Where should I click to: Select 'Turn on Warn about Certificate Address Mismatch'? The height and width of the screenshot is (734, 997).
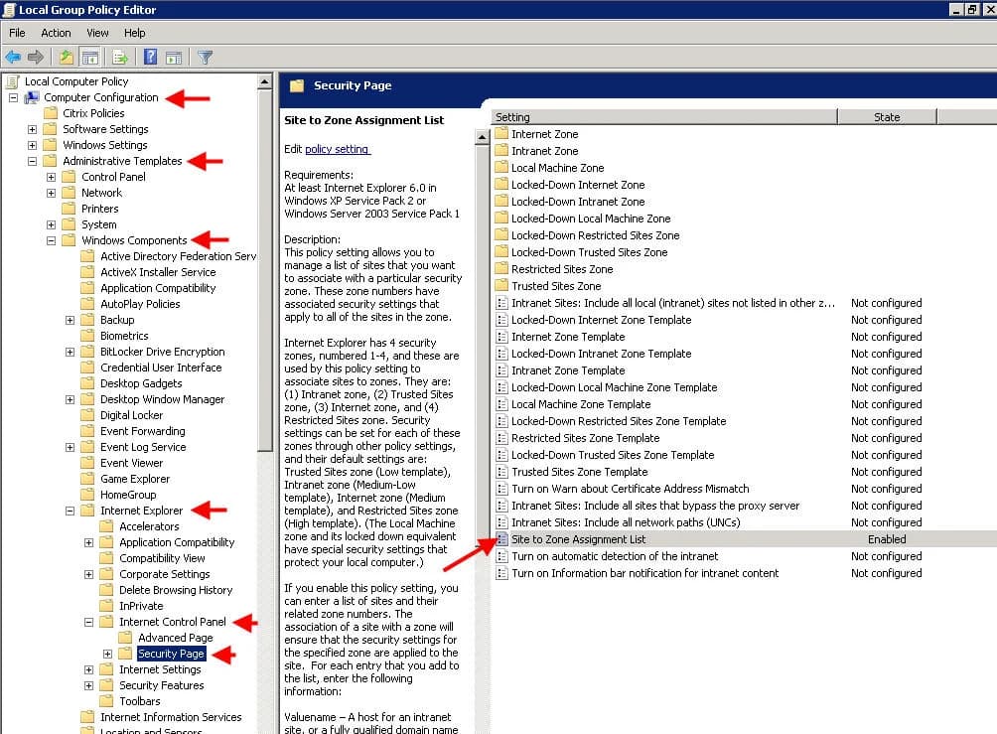click(631, 489)
